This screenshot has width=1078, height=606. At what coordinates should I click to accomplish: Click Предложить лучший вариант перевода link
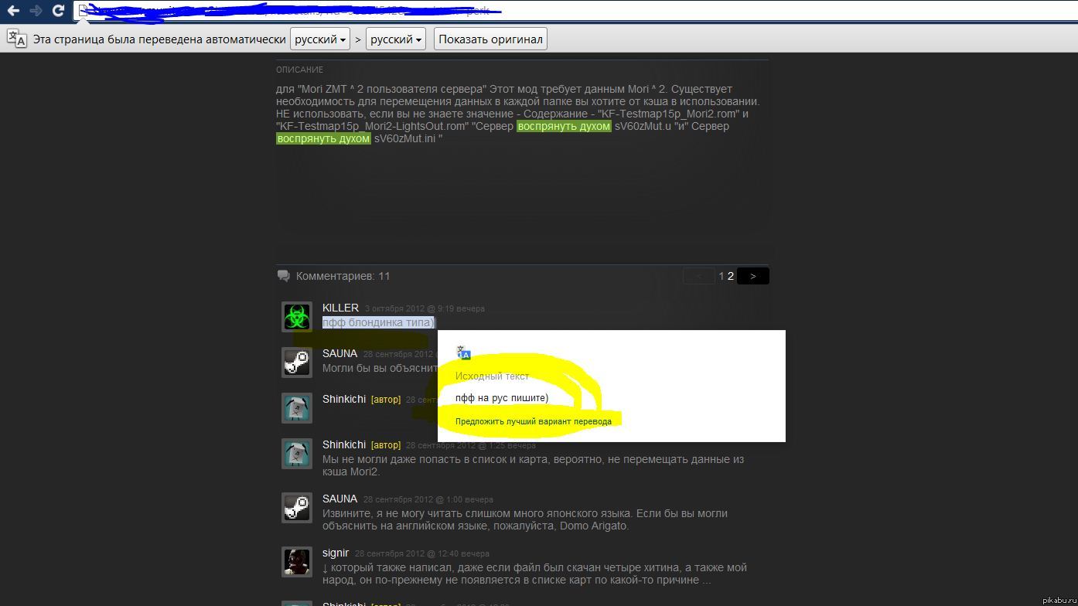pos(533,421)
